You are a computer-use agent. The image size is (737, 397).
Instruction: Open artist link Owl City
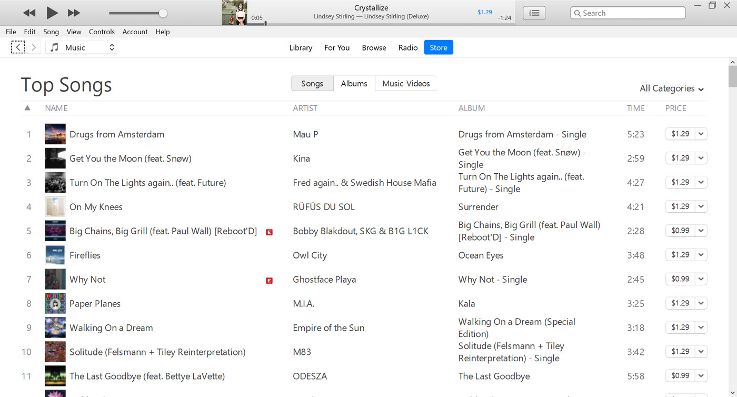pos(310,255)
